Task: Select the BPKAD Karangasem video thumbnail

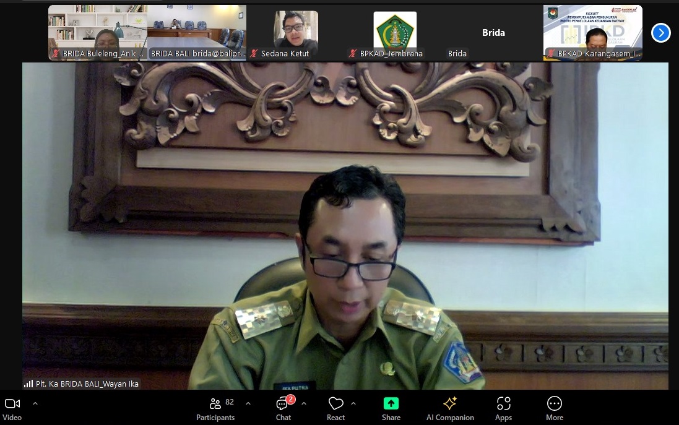Action: click(x=593, y=32)
